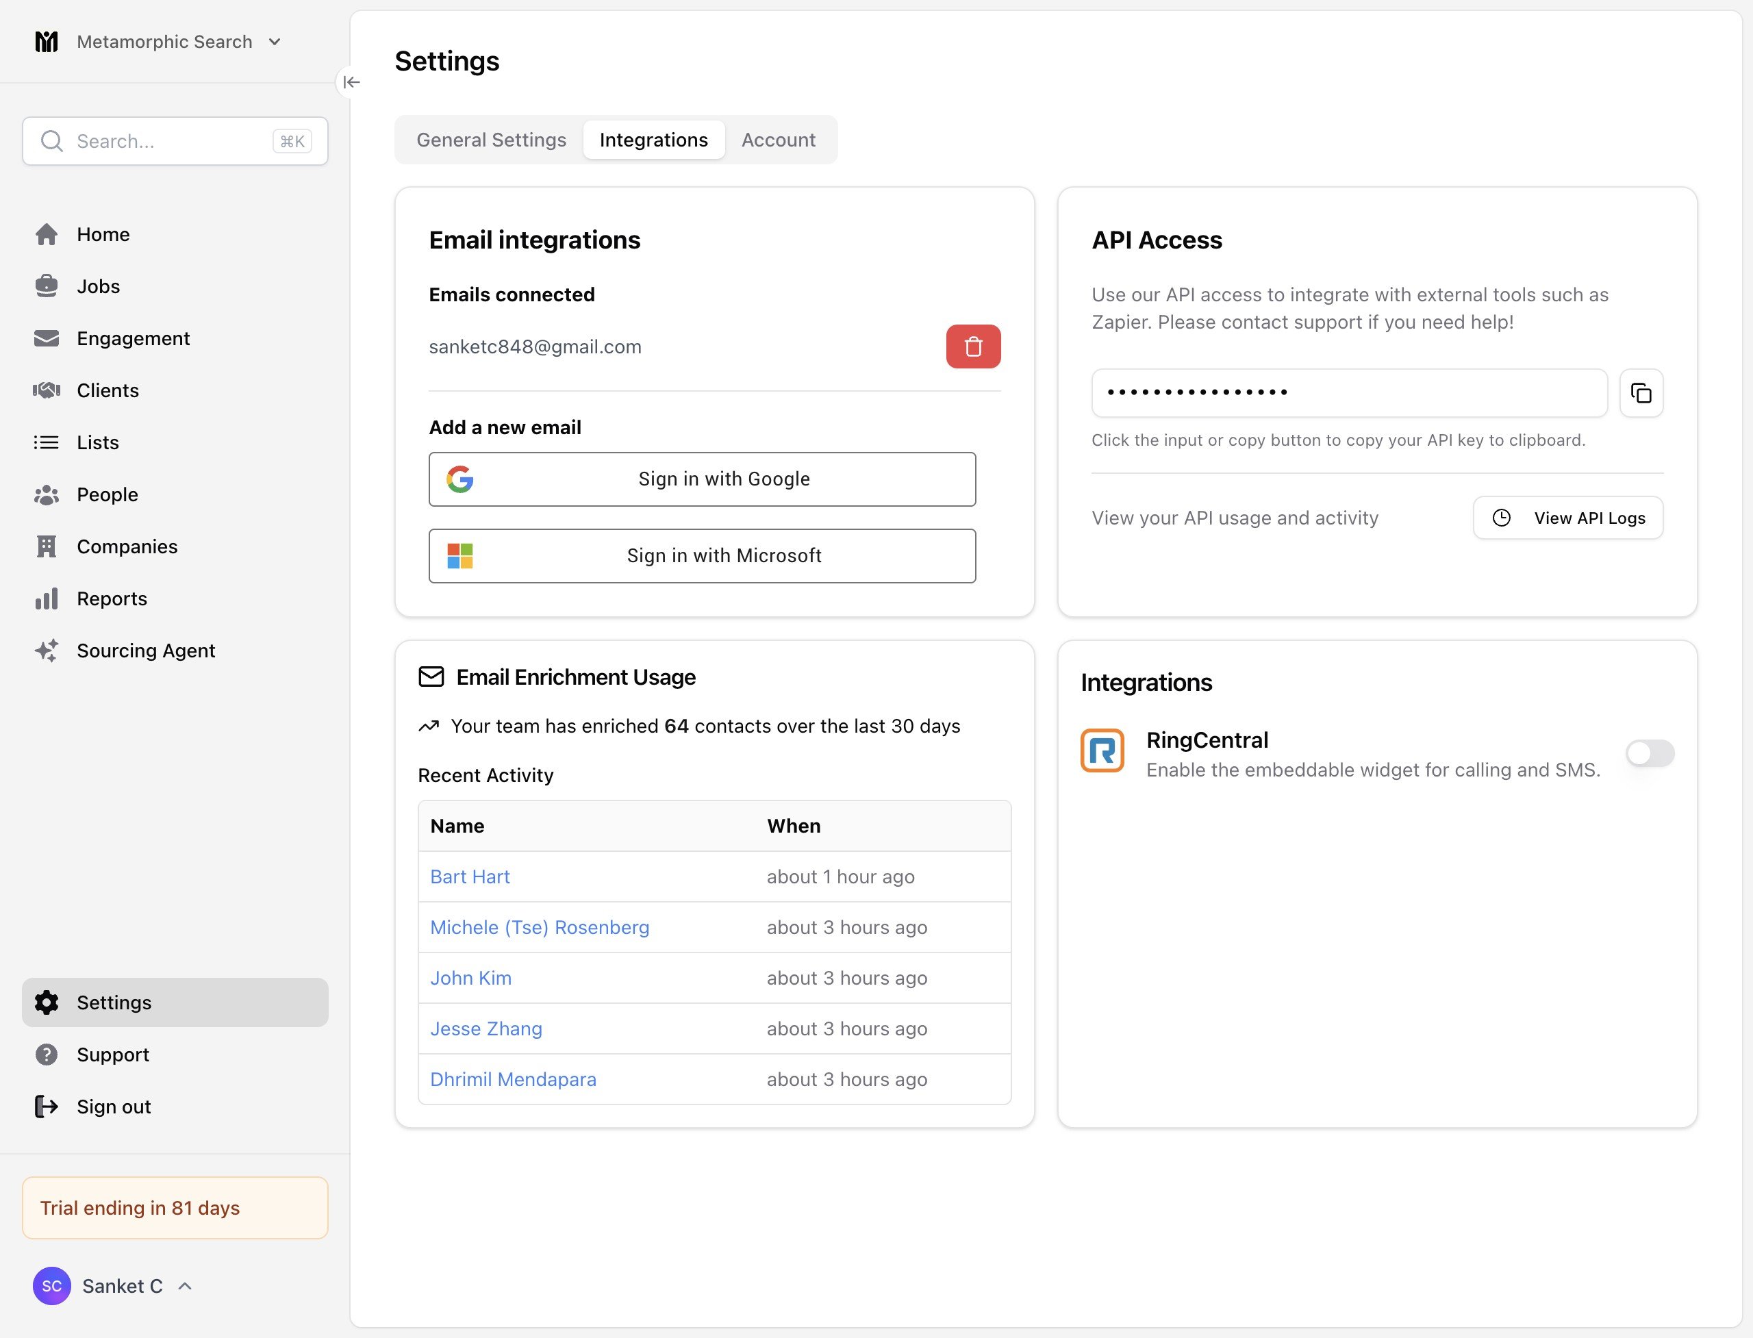
Task: Collapse the sidebar with arrow icon
Action: pyautogui.click(x=351, y=82)
